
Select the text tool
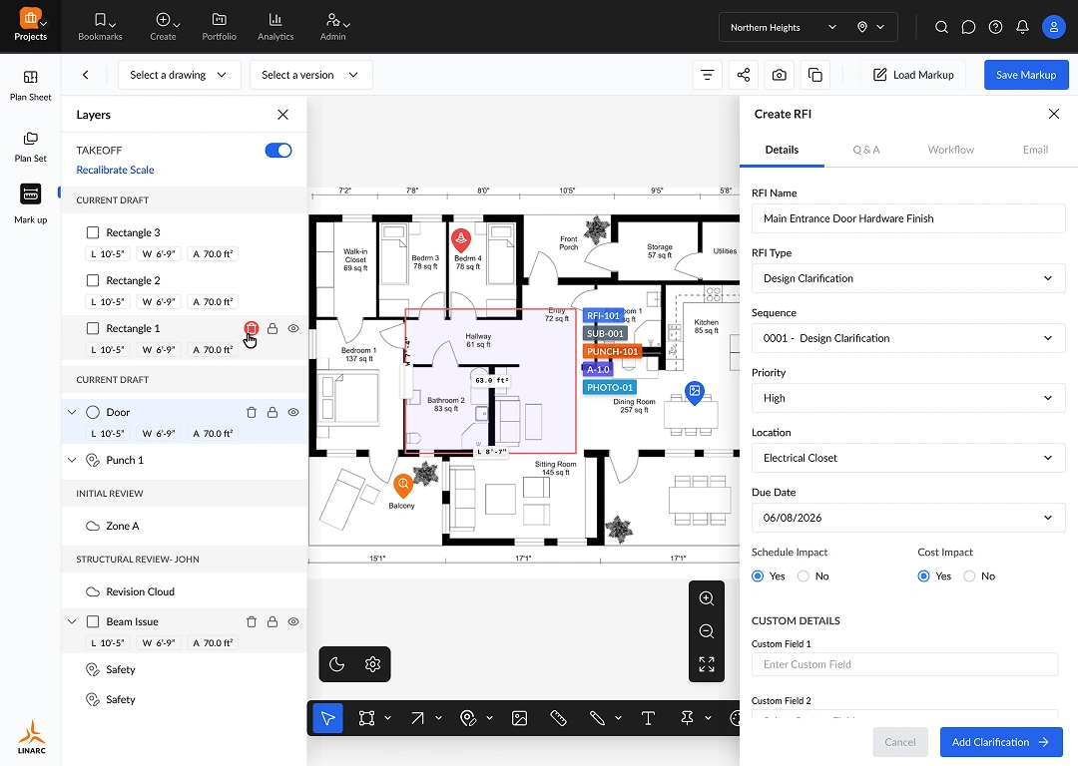click(648, 718)
